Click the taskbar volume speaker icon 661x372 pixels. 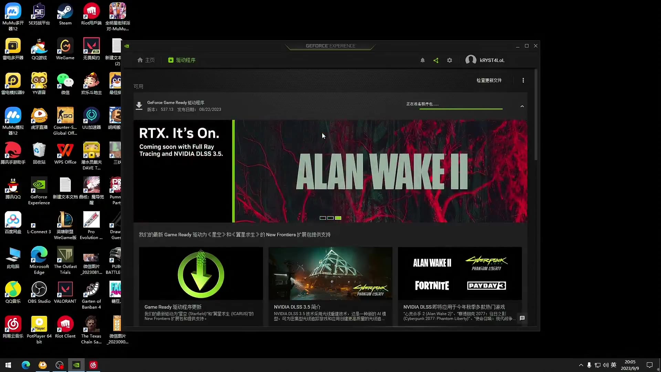(x=606, y=365)
